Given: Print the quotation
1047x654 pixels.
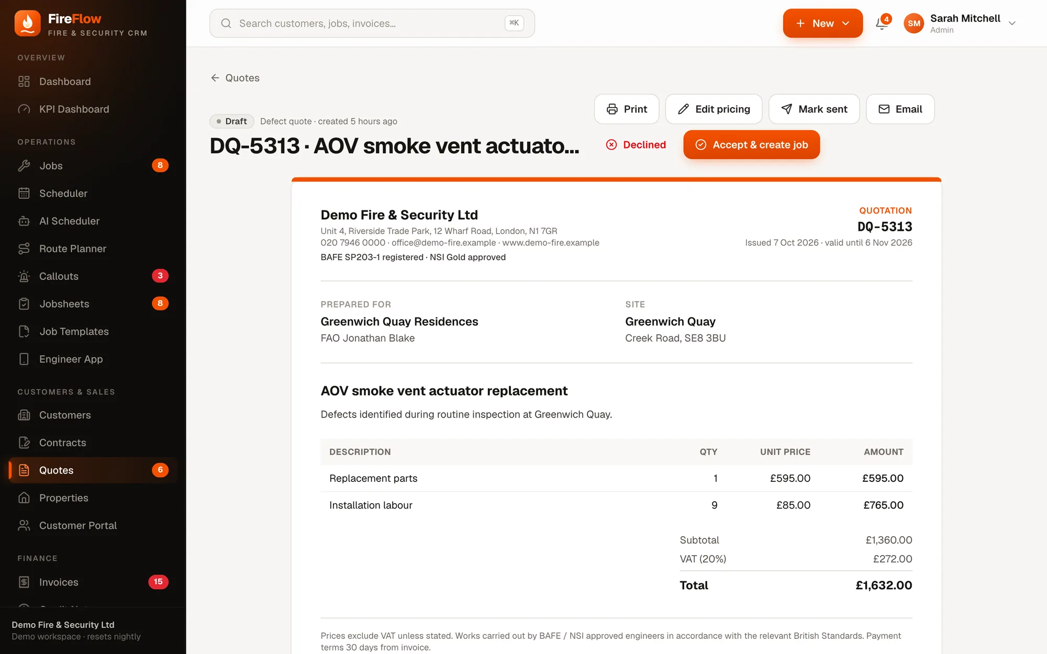Looking at the screenshot, I should (627, 109).
